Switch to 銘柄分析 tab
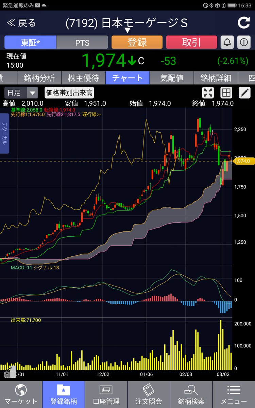Screen dimensions: 255x408 pyautogui.click(x=39, y=78)
